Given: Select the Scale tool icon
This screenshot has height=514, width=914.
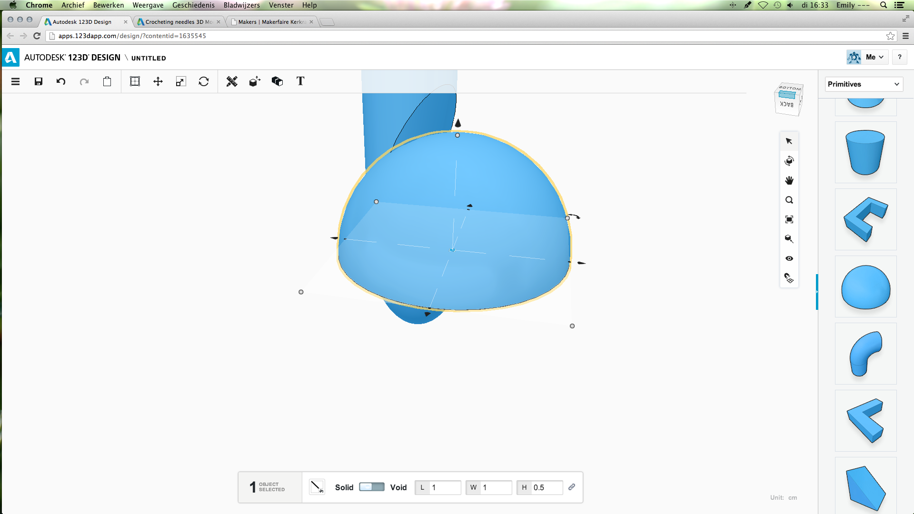Looking at the screenshot, I should tap(180, 81).
